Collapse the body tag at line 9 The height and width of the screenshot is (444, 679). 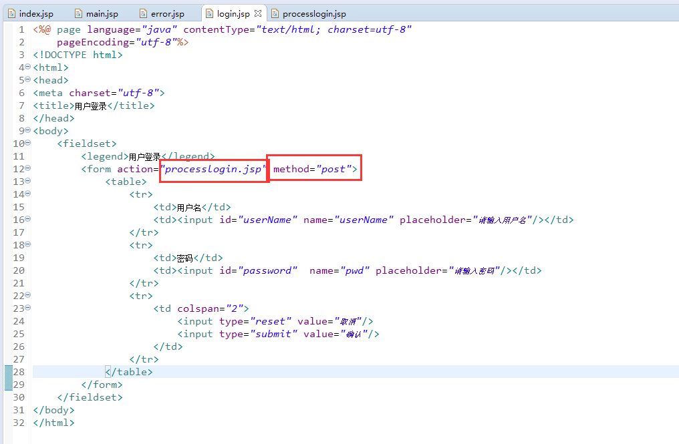[27, 130]
